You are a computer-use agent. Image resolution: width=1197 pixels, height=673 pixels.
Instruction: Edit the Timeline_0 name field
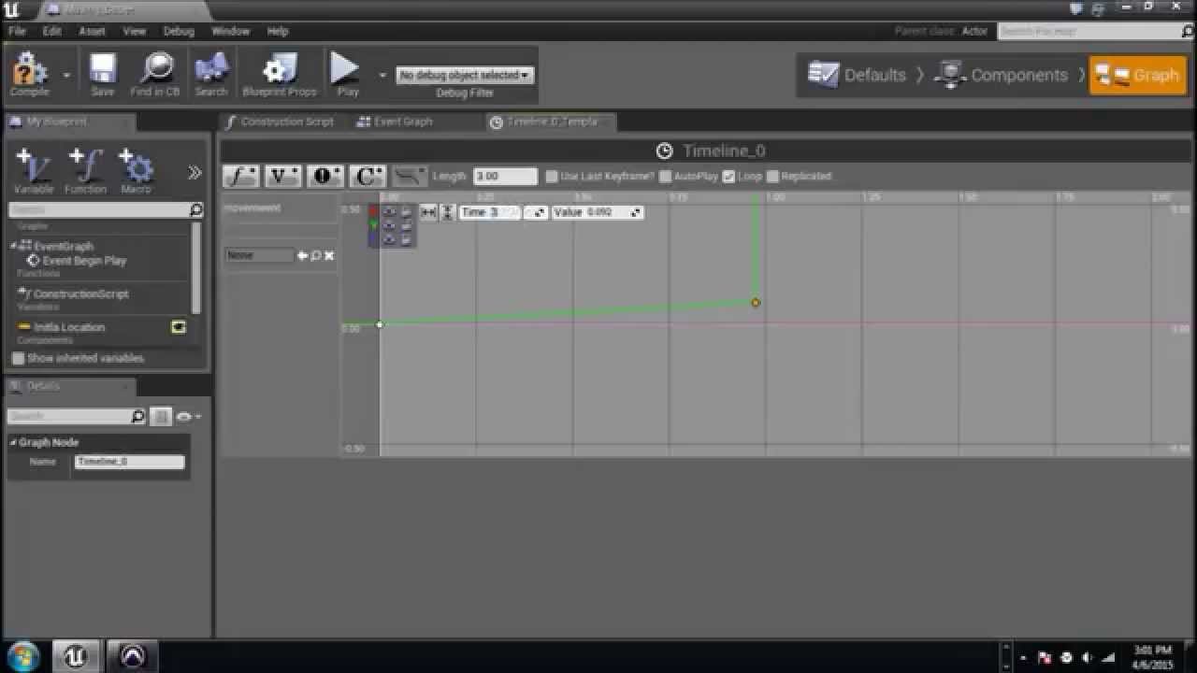(x=130, y=462)
